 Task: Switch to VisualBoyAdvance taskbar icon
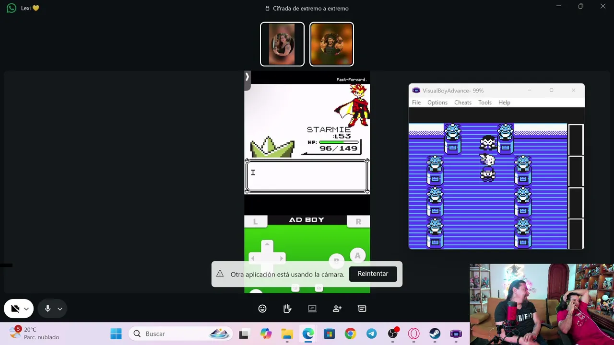point(456,333)
